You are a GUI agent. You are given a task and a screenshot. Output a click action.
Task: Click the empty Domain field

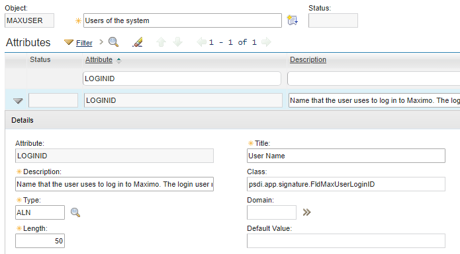click(271, 212)
